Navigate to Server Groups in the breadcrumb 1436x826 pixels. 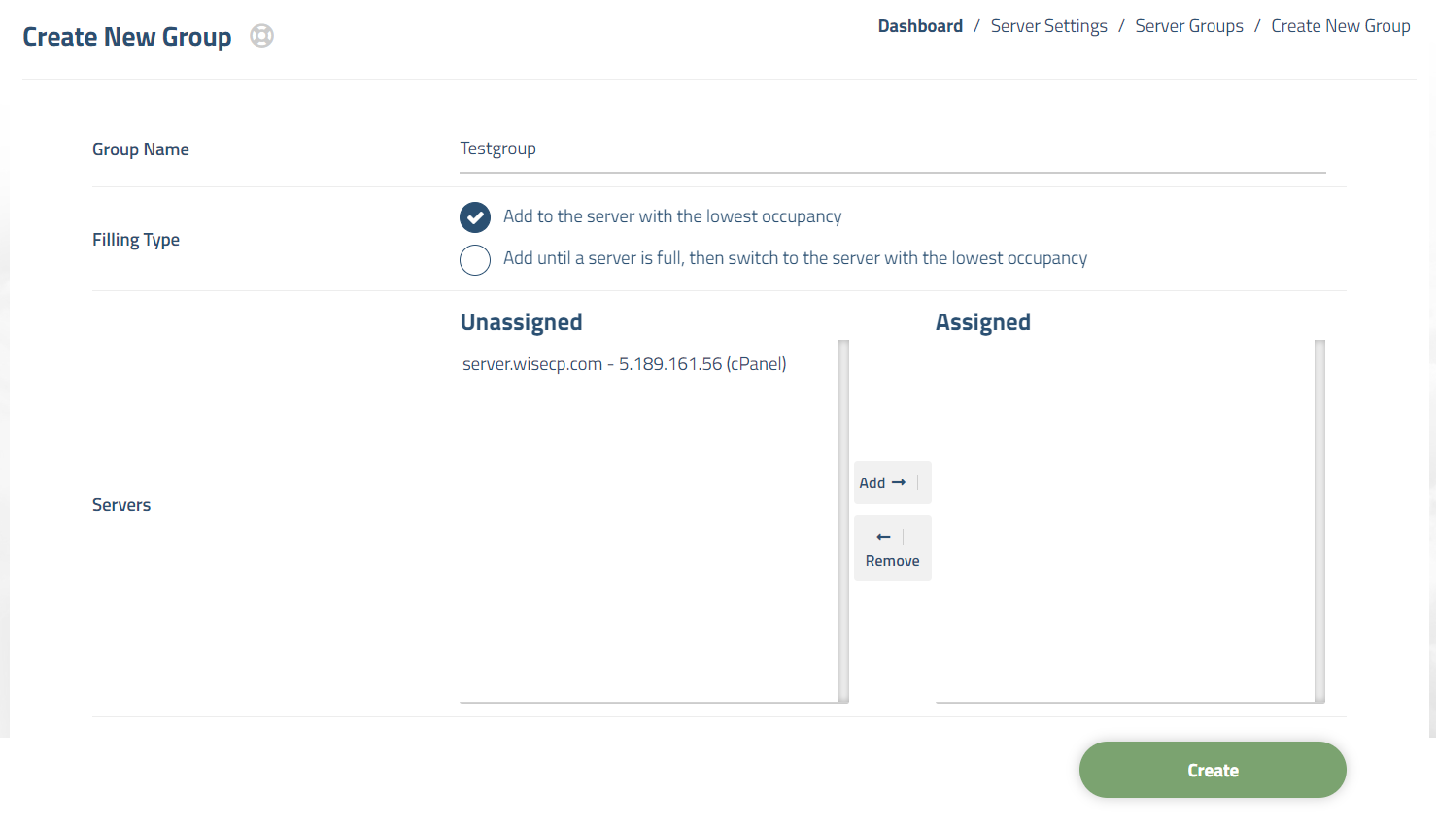point(1188,26)
